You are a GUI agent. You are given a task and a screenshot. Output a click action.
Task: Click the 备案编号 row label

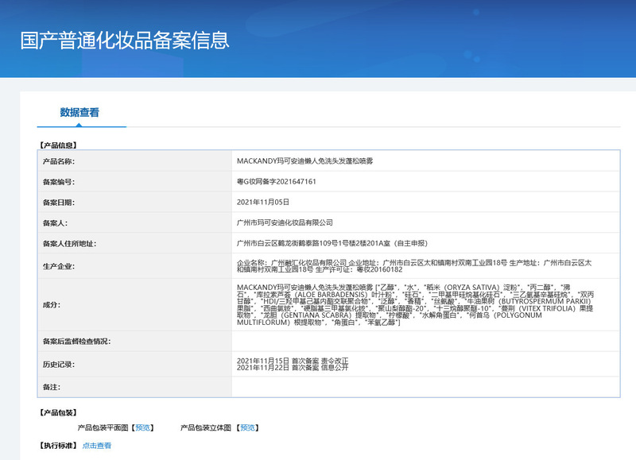click(59, 182)
